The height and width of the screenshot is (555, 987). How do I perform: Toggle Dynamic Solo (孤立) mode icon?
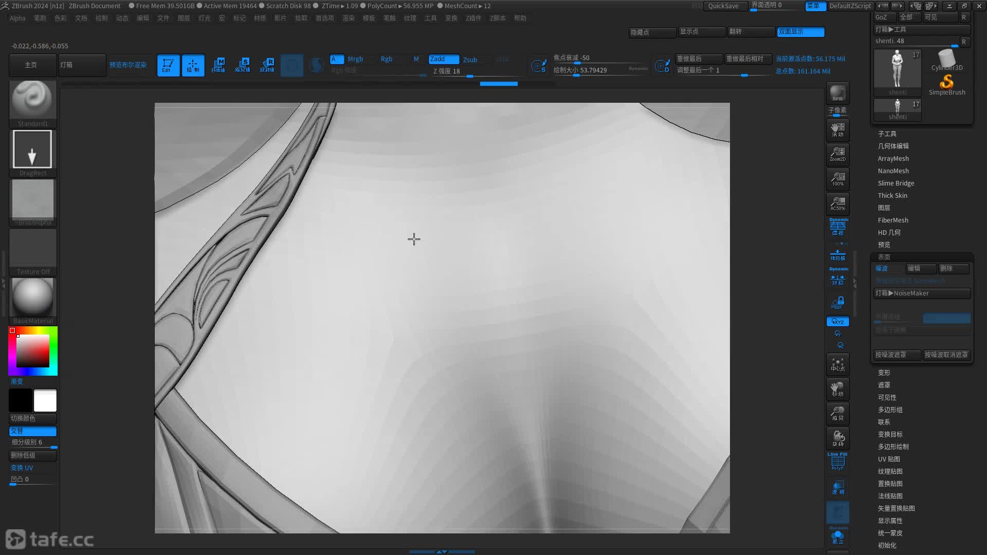pyautogui.click(x=837, y=536)
